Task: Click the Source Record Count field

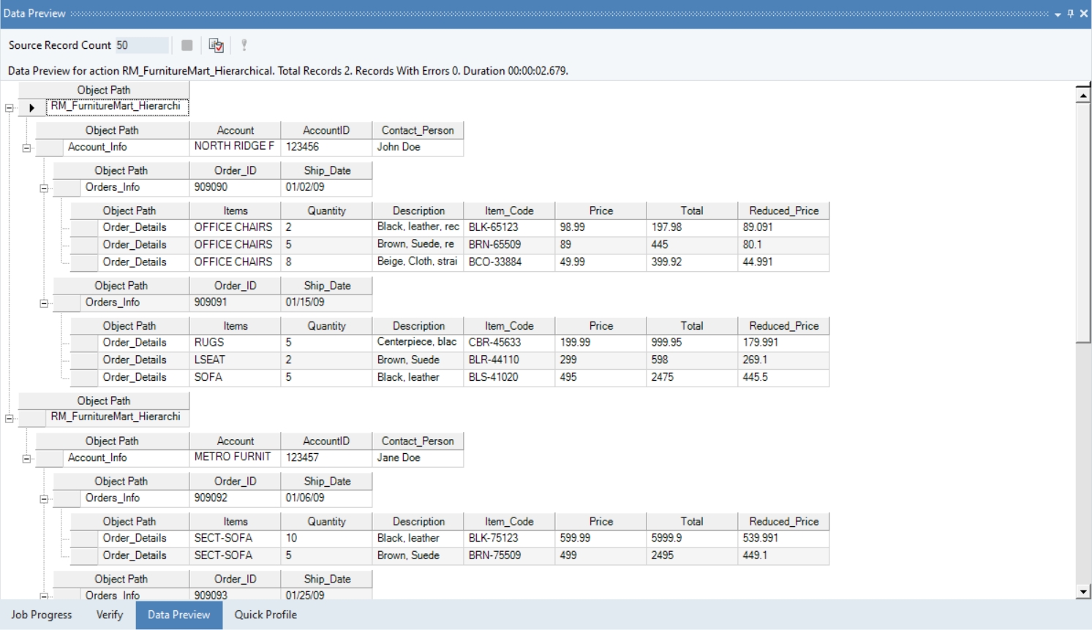Action: tap(142, 45)
